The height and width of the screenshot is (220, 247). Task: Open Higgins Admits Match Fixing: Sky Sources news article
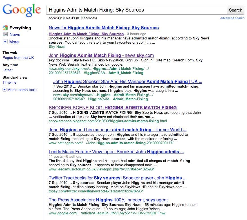86,34
